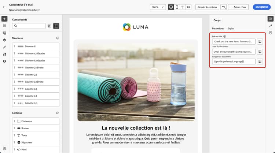Select the plain text view icon
Image resolution: width=275 pixels, height=153 pixels.
pos(183,7)
